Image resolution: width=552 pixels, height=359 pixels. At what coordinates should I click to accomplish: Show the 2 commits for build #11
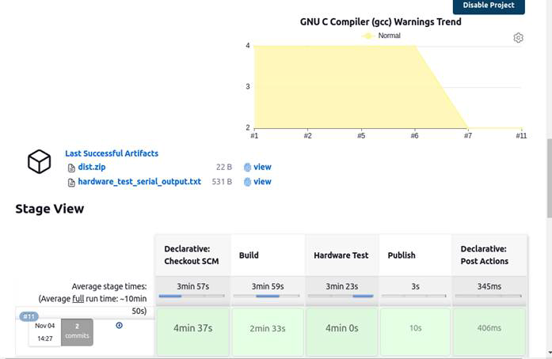tap(77, 332)
